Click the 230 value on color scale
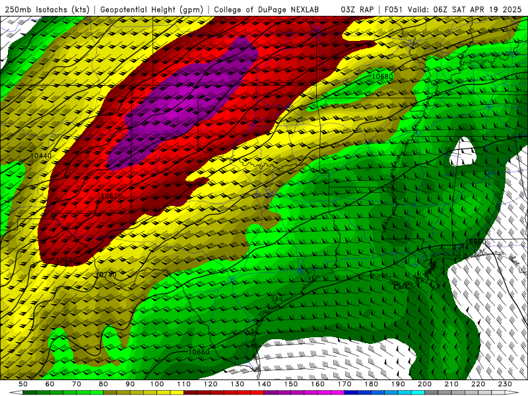The image size is (528, 396). pos(505,384)
